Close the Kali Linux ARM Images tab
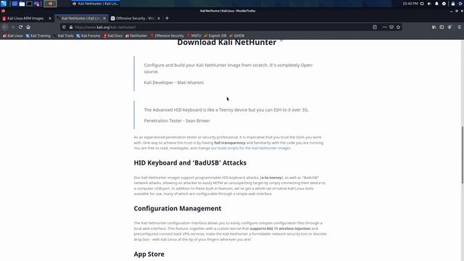Screen dimensions: 464x261 [x=50, y=18]
